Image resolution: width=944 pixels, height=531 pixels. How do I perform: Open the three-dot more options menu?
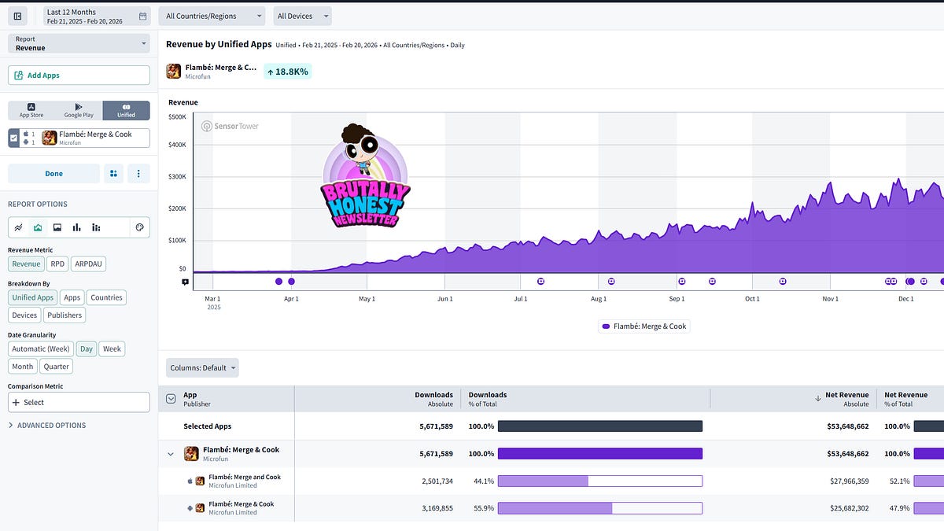click(x=139, y=173)
